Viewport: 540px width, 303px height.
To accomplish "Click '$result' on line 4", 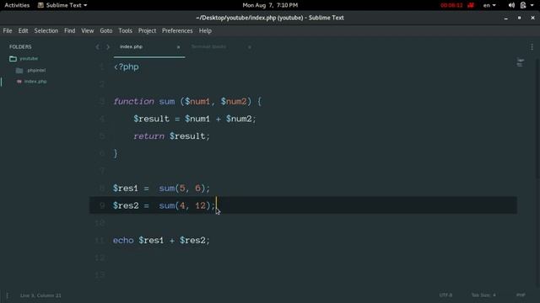I will coord(152,119).
